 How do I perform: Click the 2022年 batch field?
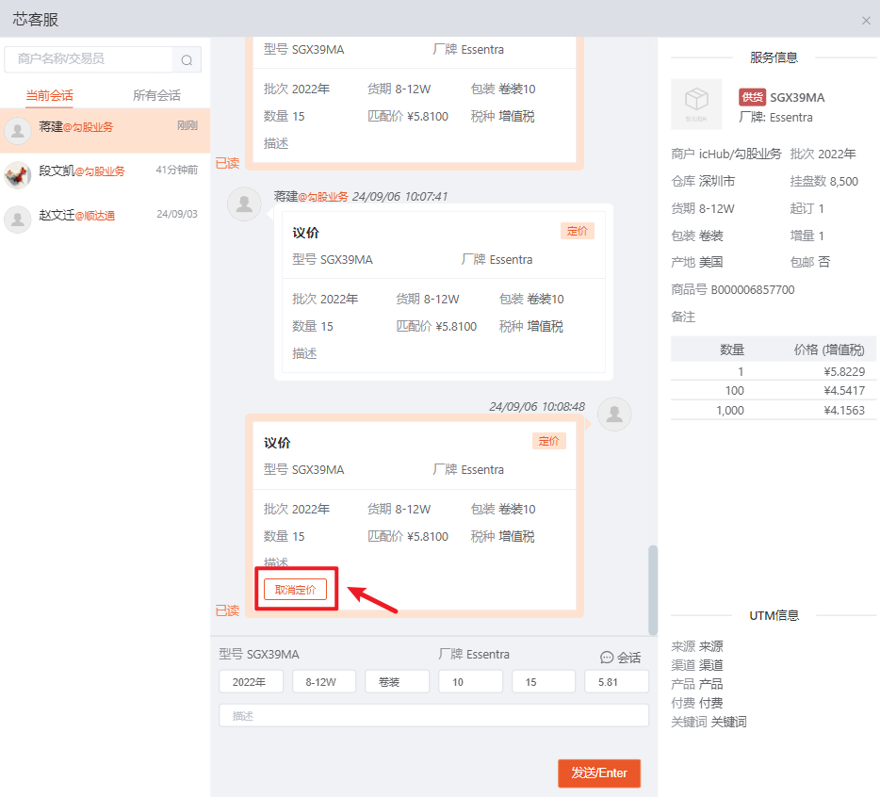251,682
